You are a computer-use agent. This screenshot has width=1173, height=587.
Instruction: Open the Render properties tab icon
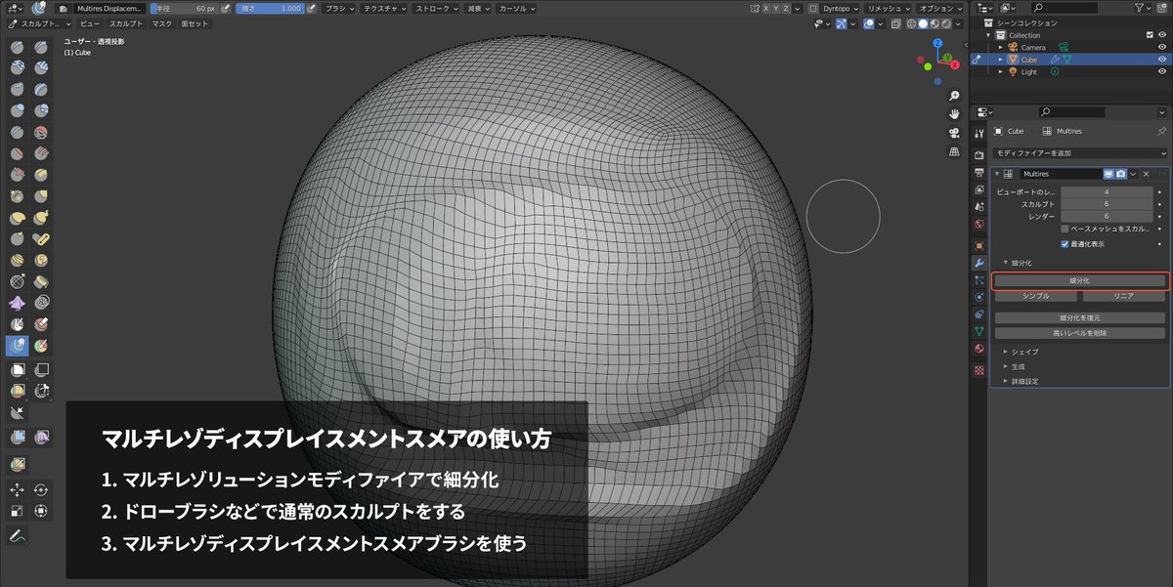[x=979, y=155]
